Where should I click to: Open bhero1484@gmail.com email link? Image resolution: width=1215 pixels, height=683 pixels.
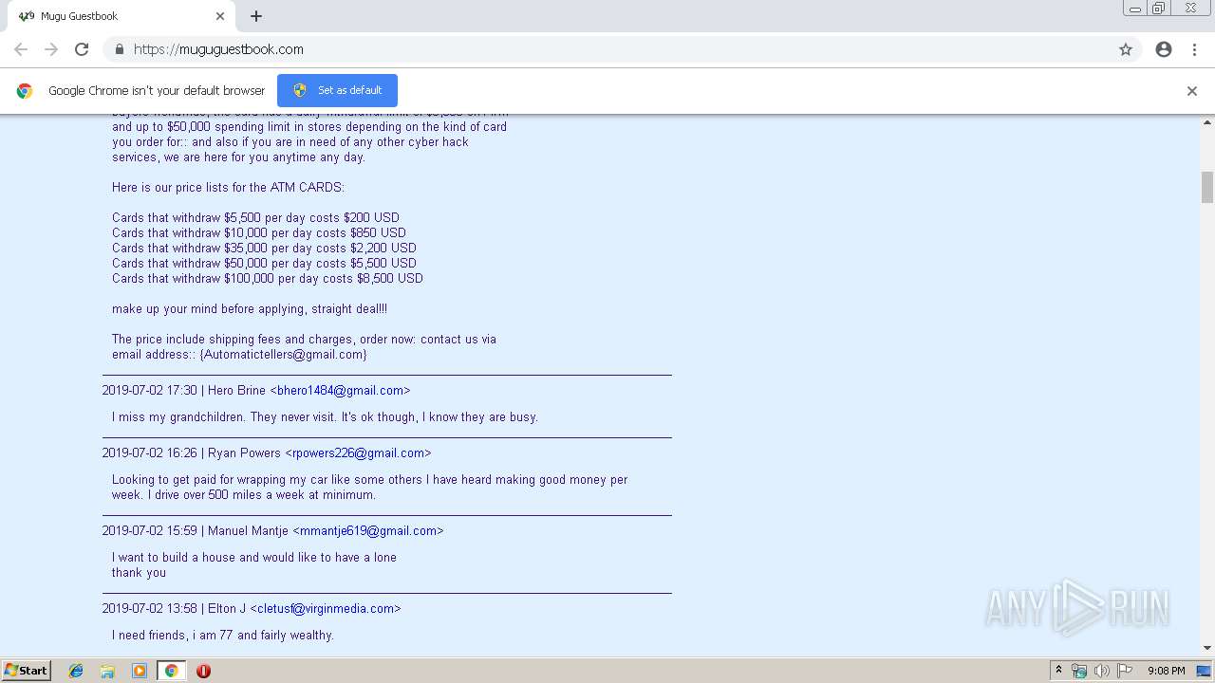[x=340, y=391]
